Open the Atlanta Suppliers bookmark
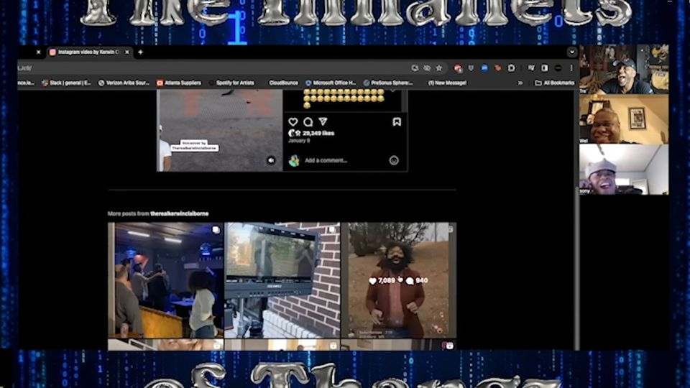The image size is (690, 388). click(x=179, y=83)
